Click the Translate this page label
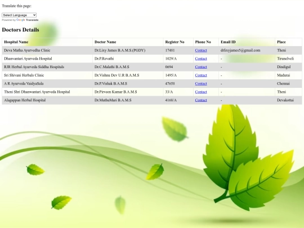Image resolution: width=304 pixels, height=228 pixels. pyautogui.click(x=17, y=6)
